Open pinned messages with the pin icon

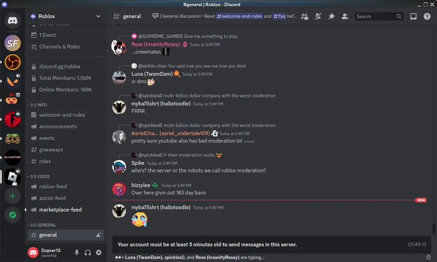click(332, 16)
